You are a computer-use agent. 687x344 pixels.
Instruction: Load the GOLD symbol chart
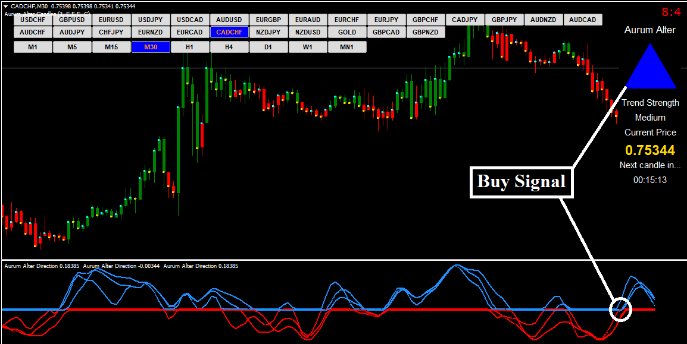point(346,32)
